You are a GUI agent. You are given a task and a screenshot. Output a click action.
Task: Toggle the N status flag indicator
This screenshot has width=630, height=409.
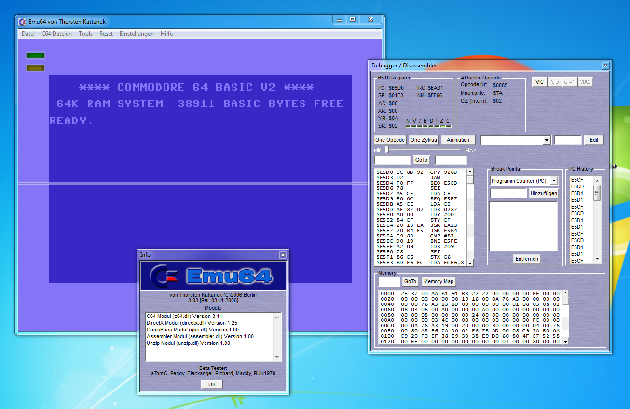[x=408, y=126]
